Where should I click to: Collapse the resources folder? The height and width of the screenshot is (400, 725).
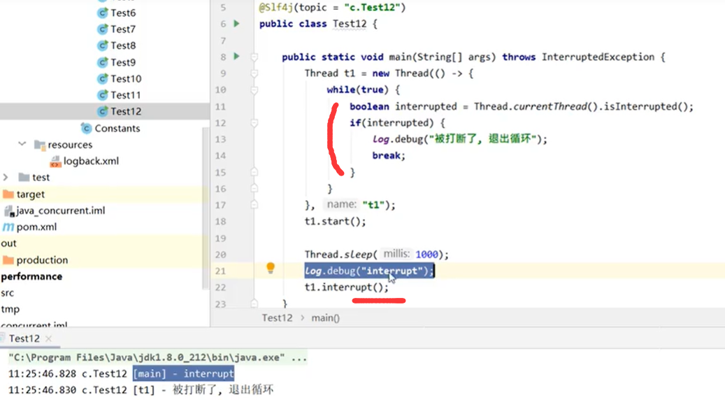pos(22,144)
